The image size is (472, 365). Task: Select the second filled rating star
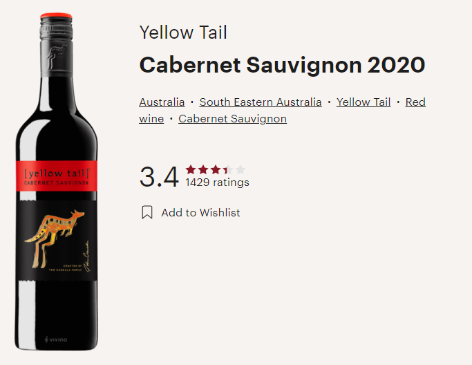coord(203,170)
